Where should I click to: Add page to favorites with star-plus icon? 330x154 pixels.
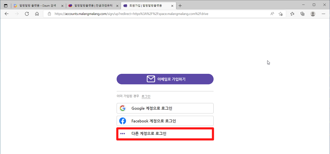[281, 14]
